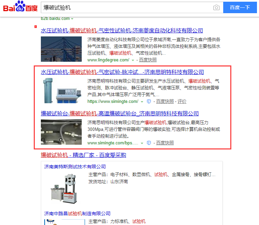Open 爆破试验台 高温爆破试验台 result title
This screenshot has height=225, width=259.
[120, 113]
